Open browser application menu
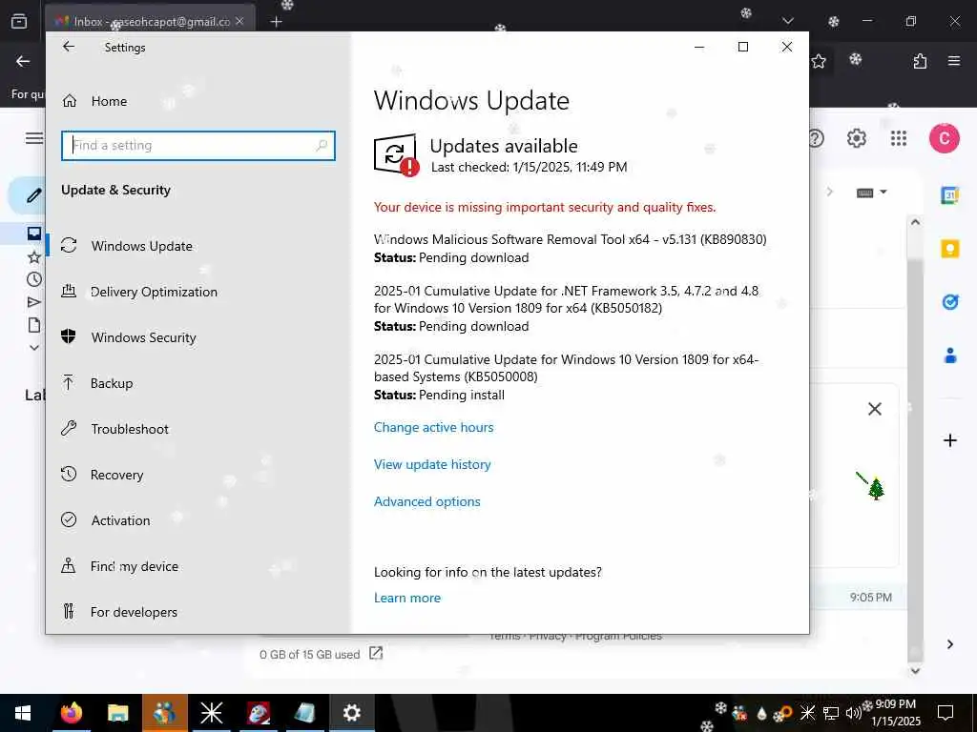The image size is (977, 732). pyautogui.click(x=954, y=61)
